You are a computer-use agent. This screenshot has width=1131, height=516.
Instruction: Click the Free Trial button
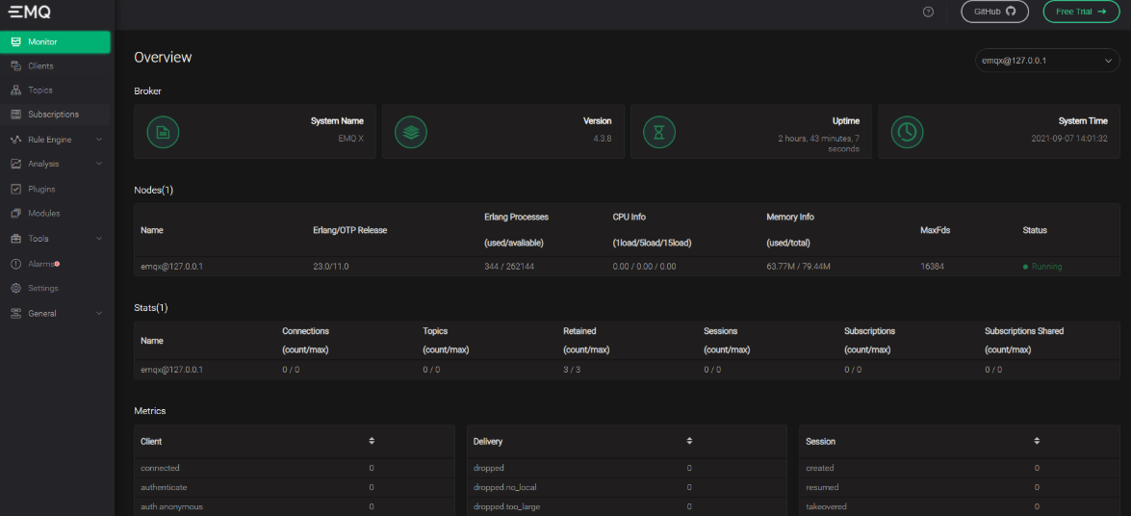(1081, 12)
